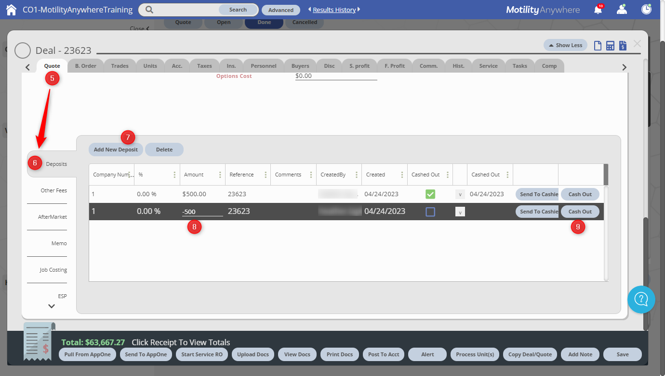Screen dimensions: 665x376
Task: Click the time clock icon
Action: coord(646,10)
